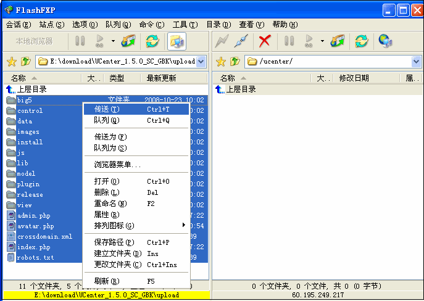Expand the remote /ucenter/ path dropdown

[416, 62]
